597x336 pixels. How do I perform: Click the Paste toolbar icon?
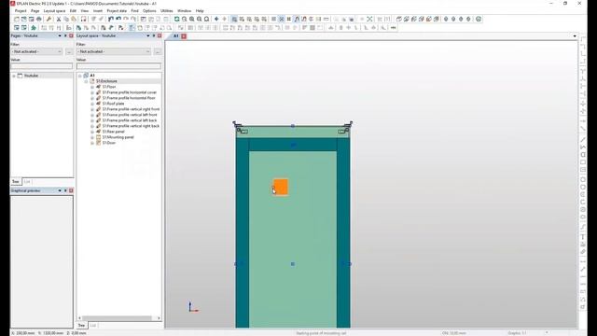(74, 19)
